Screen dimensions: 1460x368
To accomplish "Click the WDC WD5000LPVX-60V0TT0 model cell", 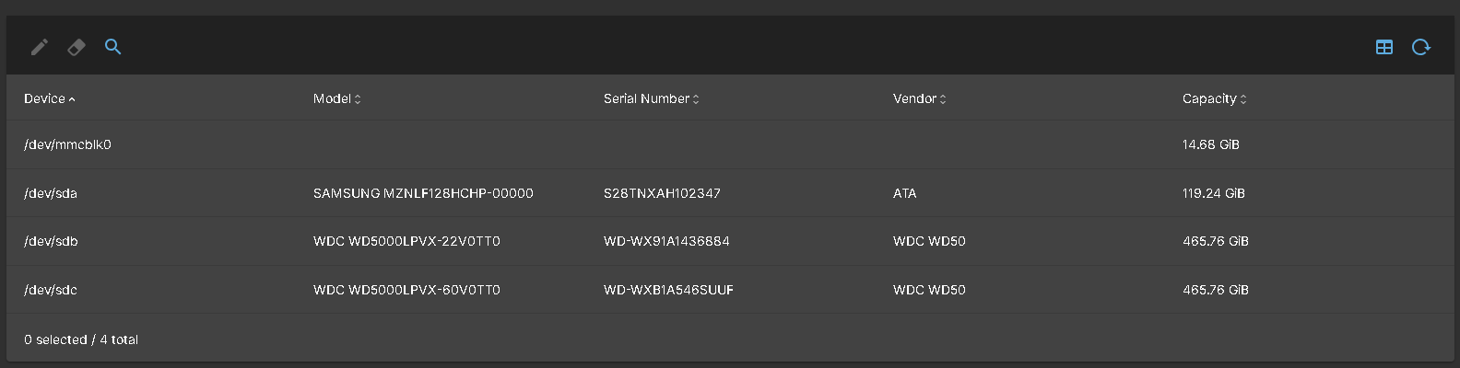I will (x=406, y=290).
